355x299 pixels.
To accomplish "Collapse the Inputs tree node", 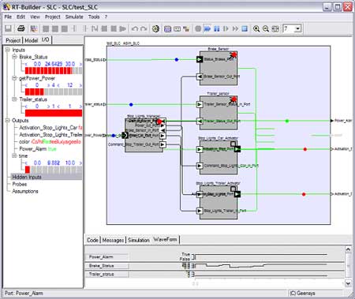I will pos(7,50).
